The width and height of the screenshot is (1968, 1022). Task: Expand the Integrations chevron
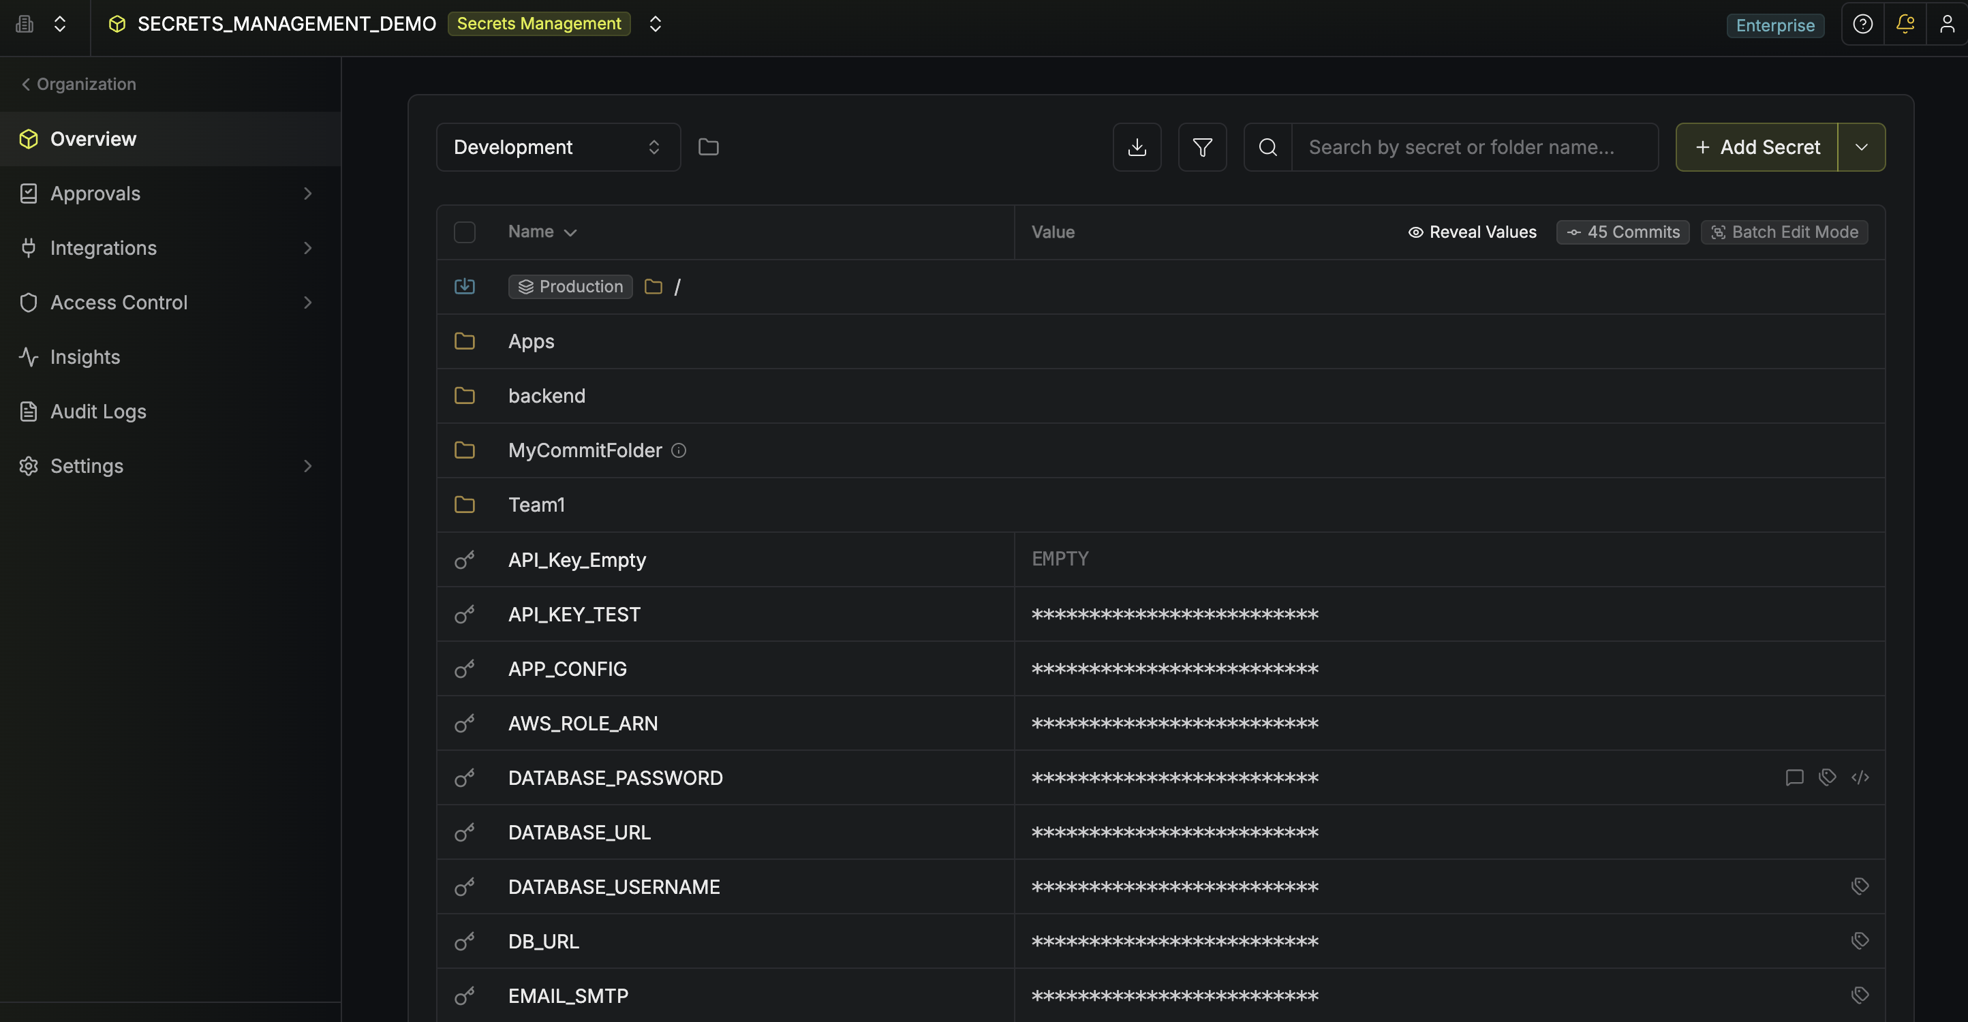pyautogui.click(x=308, y=247)
